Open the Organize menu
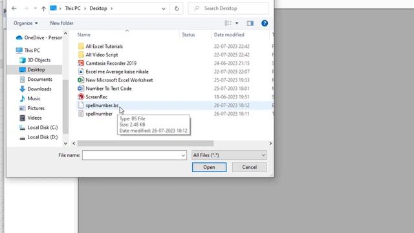Image resolution: width=414 pixels, height=233 pixels. point(26,23)
